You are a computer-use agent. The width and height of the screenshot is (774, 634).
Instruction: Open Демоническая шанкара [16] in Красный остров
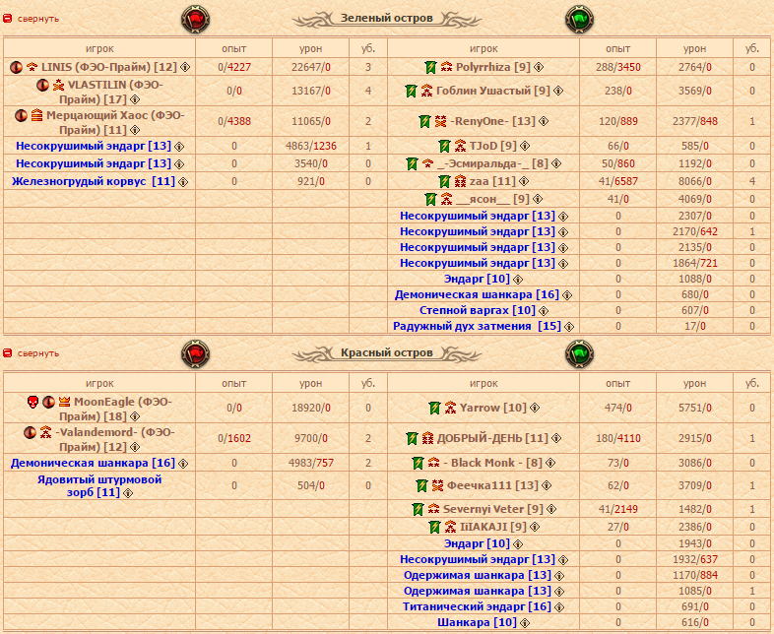tap(93, 463)
